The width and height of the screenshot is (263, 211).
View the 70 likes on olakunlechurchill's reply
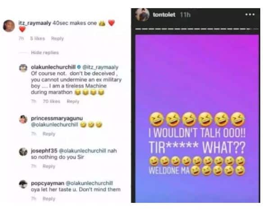(51, 101)
